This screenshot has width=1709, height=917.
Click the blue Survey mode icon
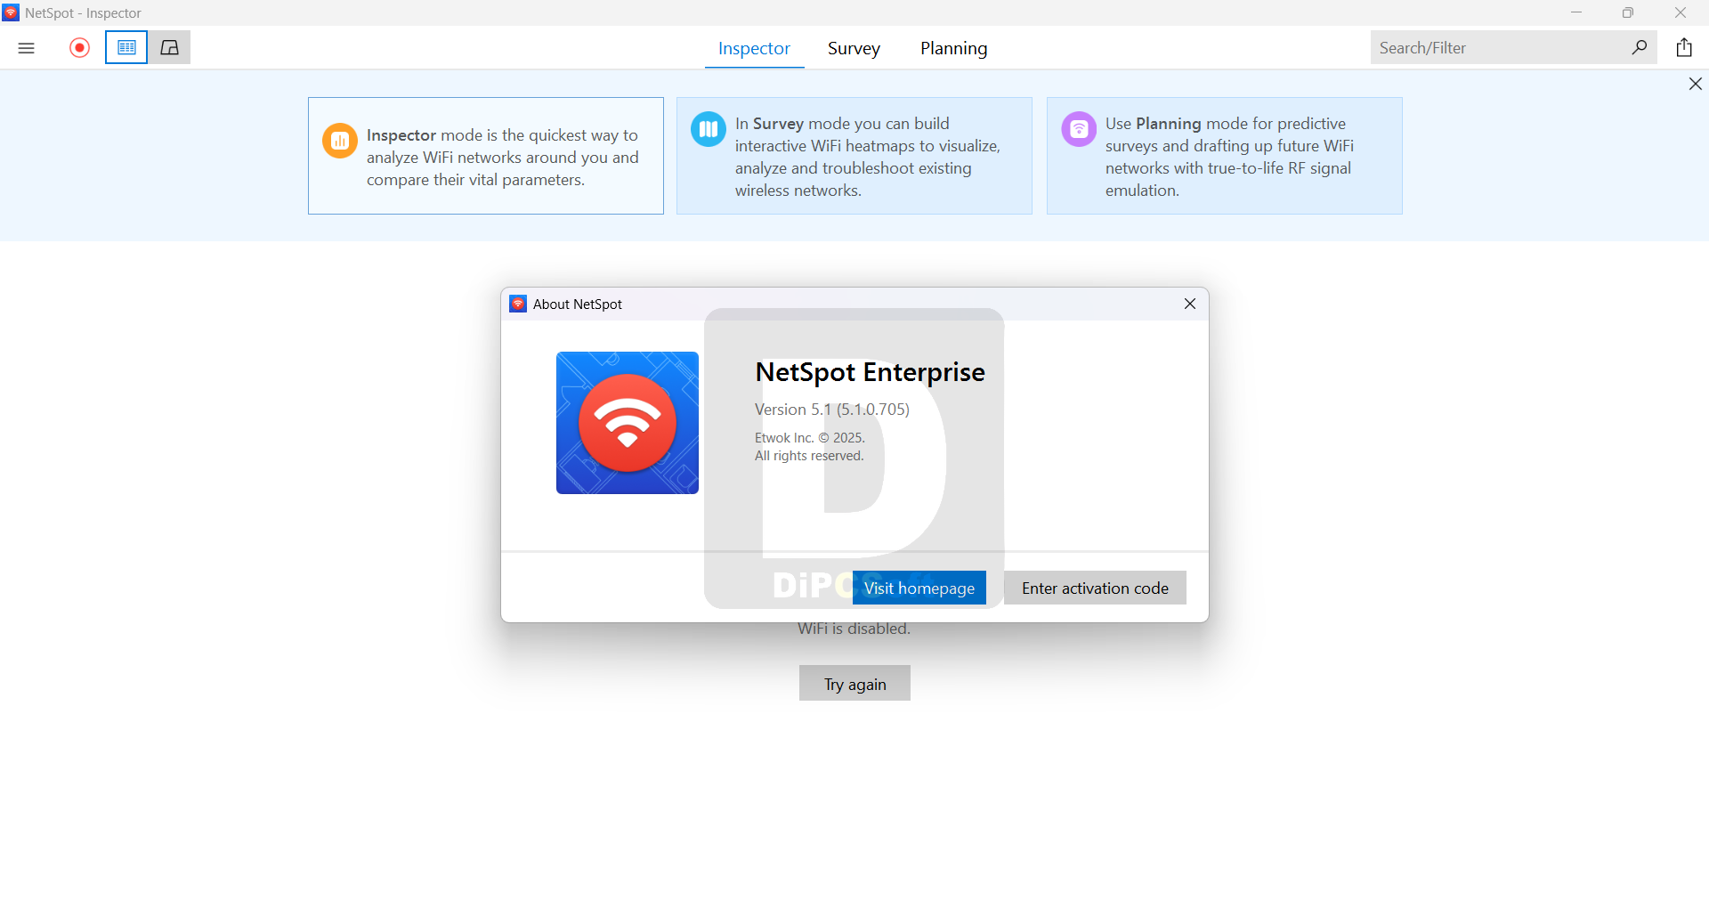click(x=709, y=129)
